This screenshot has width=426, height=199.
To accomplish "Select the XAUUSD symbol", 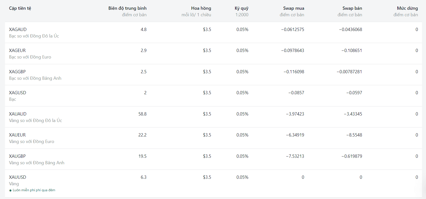I will 18,177.
